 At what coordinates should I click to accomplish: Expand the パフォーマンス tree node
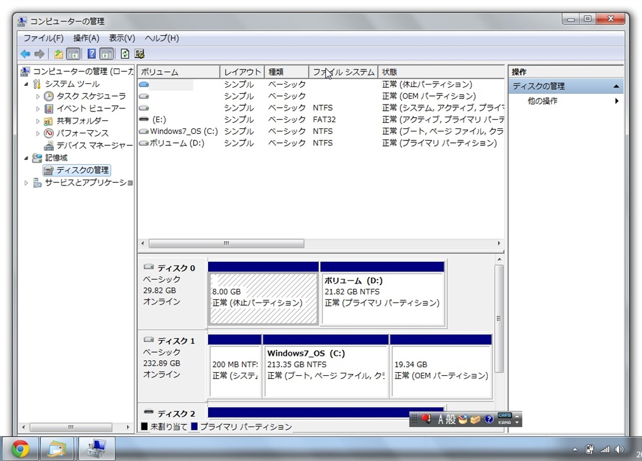tap(38, 133)
